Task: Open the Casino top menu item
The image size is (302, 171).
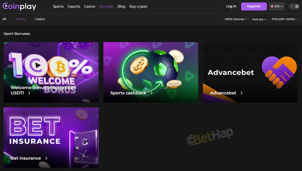Action: (89, 6)
